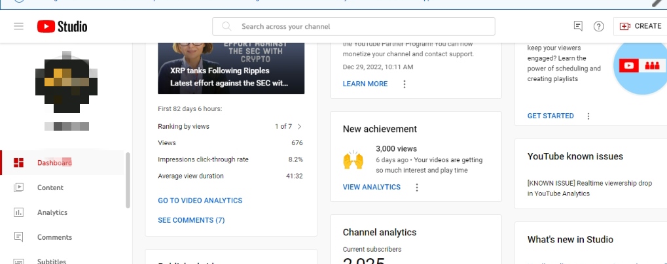The image size is (667, 264).
Task: Click the search magnifier icon
Action: coord(226,26)
